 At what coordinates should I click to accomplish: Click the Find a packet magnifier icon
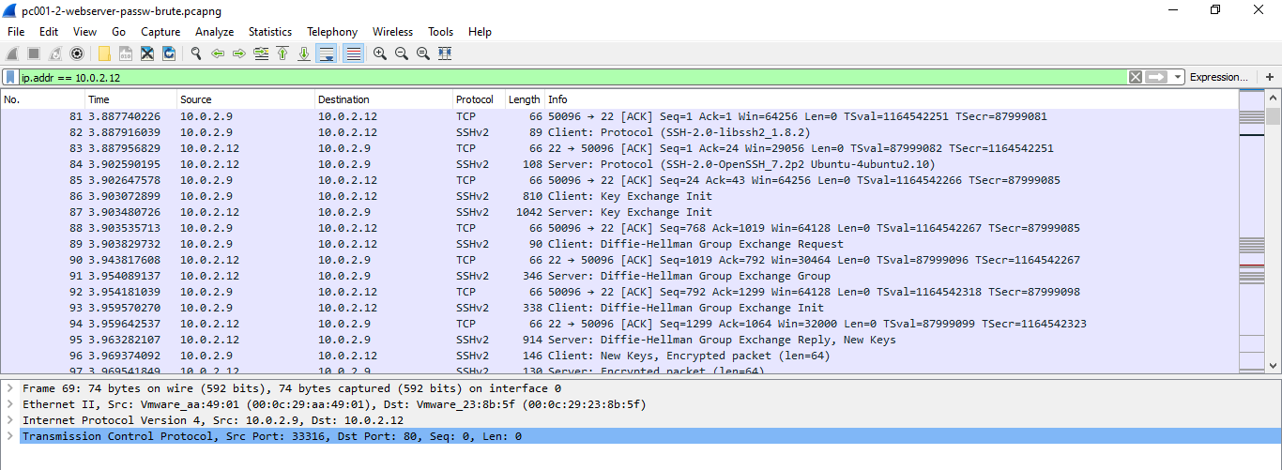pos(196,53)
